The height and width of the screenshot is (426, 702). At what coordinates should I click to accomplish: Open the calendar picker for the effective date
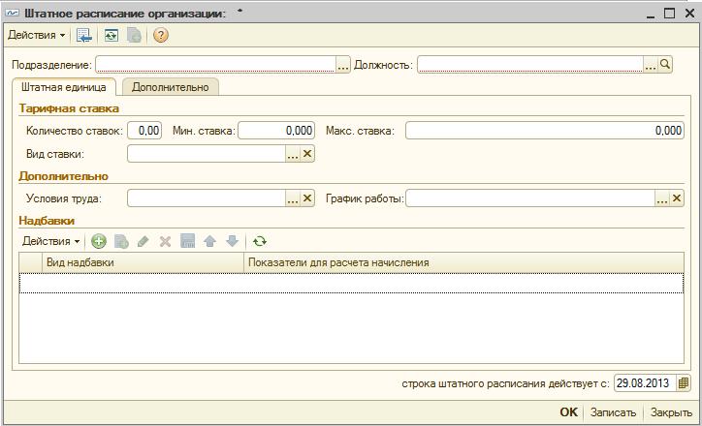(x=684, y=383)
